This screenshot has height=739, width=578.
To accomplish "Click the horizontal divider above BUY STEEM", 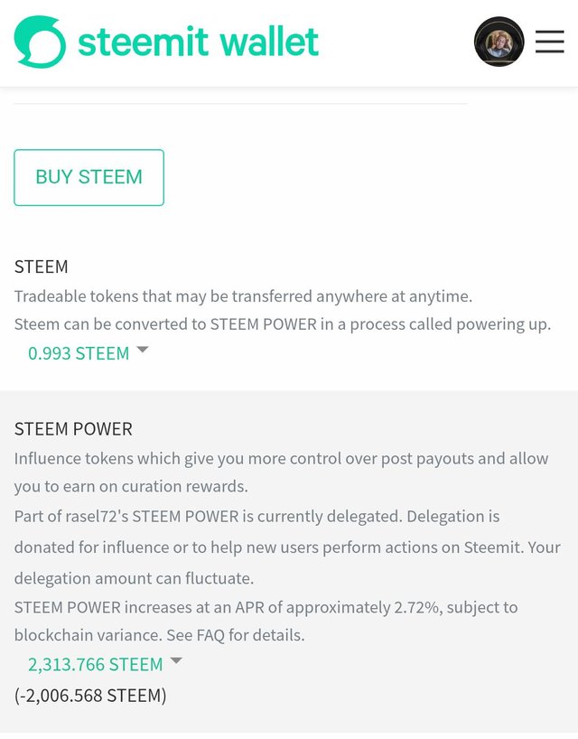I will click(x=241, y=104).
